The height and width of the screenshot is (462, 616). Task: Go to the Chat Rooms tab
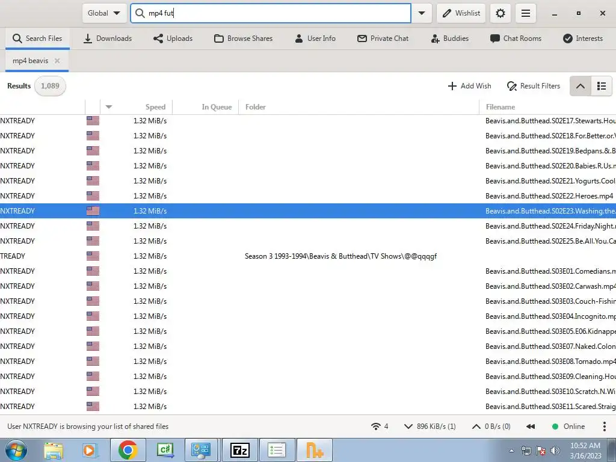[x=516, y=38]
